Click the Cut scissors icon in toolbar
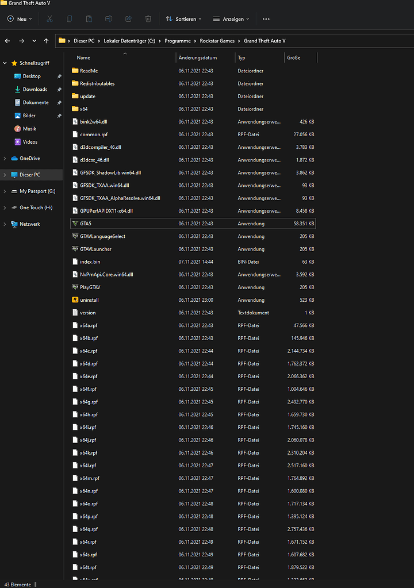Viewport: 414px width, 588px height. click(x=49, y=19)
